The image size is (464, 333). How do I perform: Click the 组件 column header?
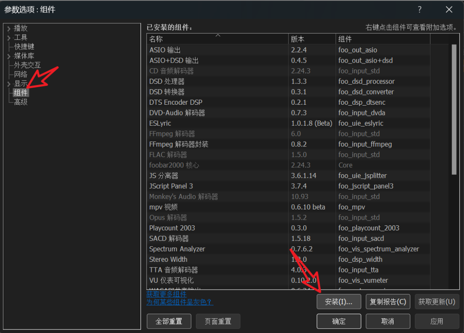(382, 39)
